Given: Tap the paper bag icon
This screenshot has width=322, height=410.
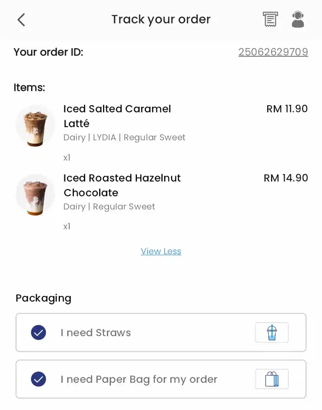Looking at the screenshot, I should click(272, 379).
